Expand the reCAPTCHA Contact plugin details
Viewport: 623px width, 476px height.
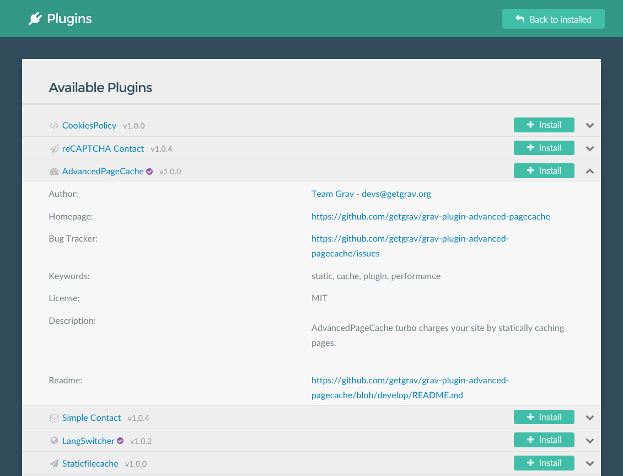[x=589, y=148]
